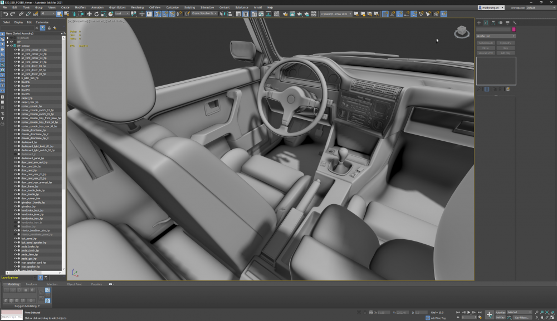Image resolution: width=557 pixels, height=321 pixels.
Task: Activate the Unlink Selection tool
Action: pyautogui.click(x=28, y=14)
